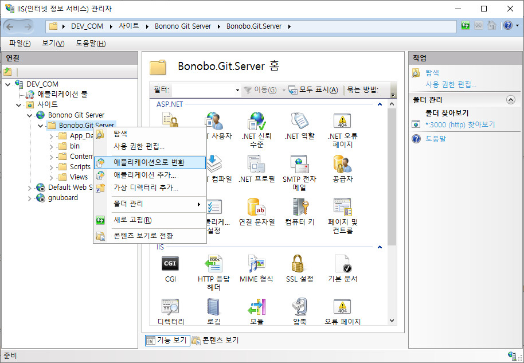
Task: Click Bonono Git Server in address breadcrumb
Action: point(183,26)
